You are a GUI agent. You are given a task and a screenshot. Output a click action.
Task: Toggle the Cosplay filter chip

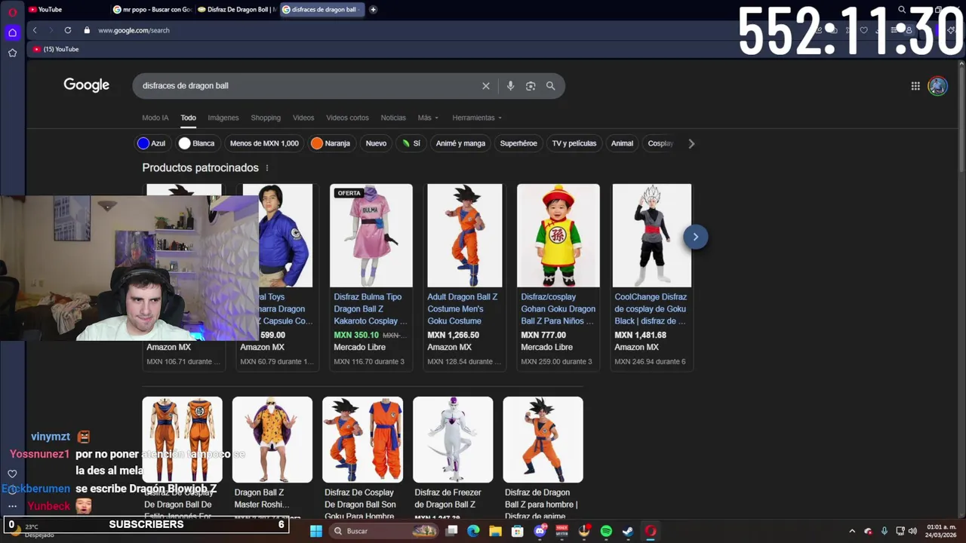click(660, 143)
